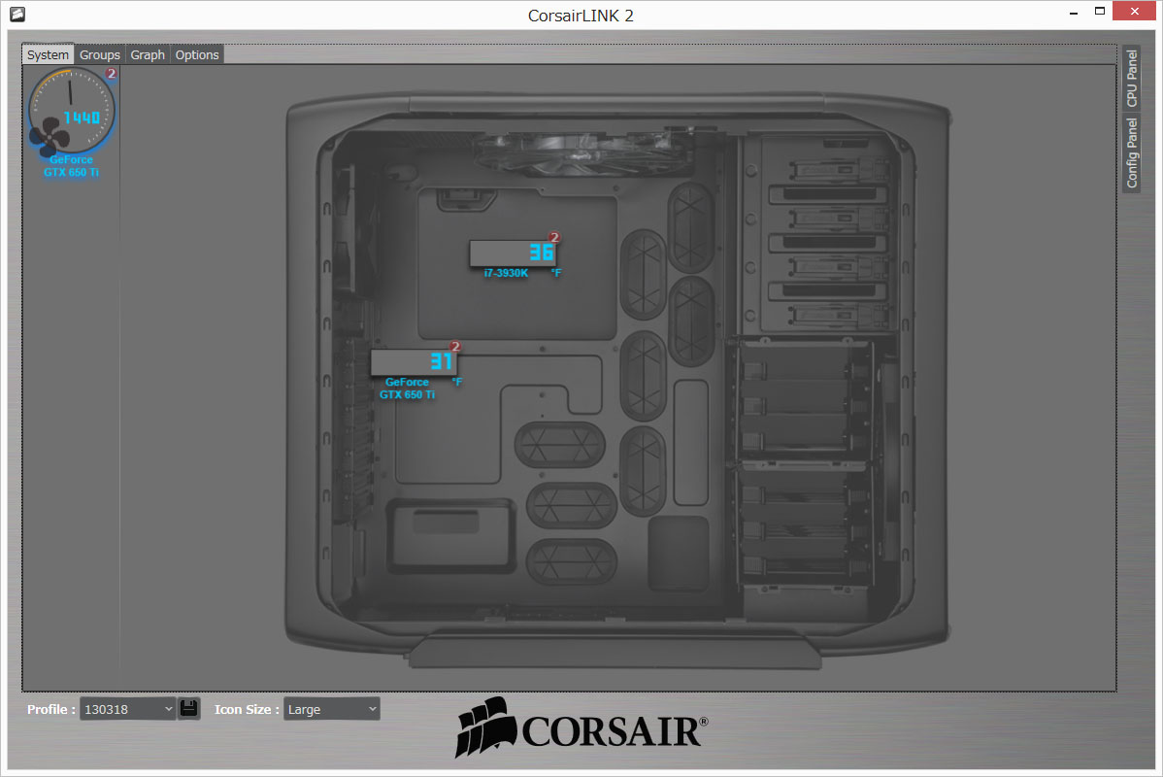
Task: Open the Profile dropdown showing 130318
Action: (127, 709)
